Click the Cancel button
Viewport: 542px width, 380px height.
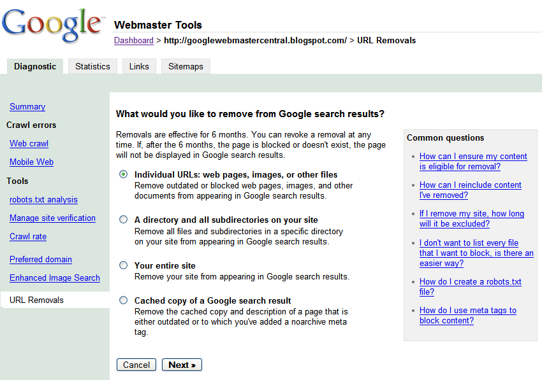(x=136, y=365)
